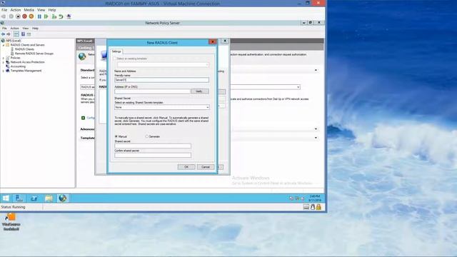This screenshot has width=457, height=257.
Task: Open the NPS console Action menu
Action: (x=14, y=29)
